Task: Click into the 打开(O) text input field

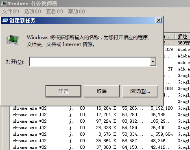Action: coord(90,62)
